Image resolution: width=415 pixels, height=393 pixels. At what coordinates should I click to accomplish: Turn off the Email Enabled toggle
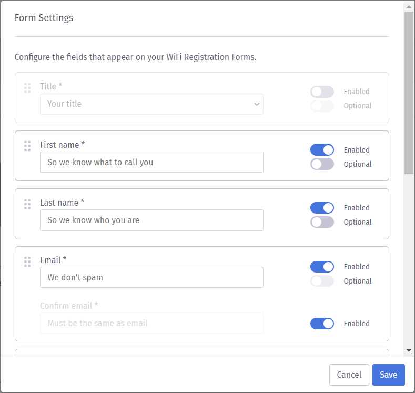(x=322, y=267)
